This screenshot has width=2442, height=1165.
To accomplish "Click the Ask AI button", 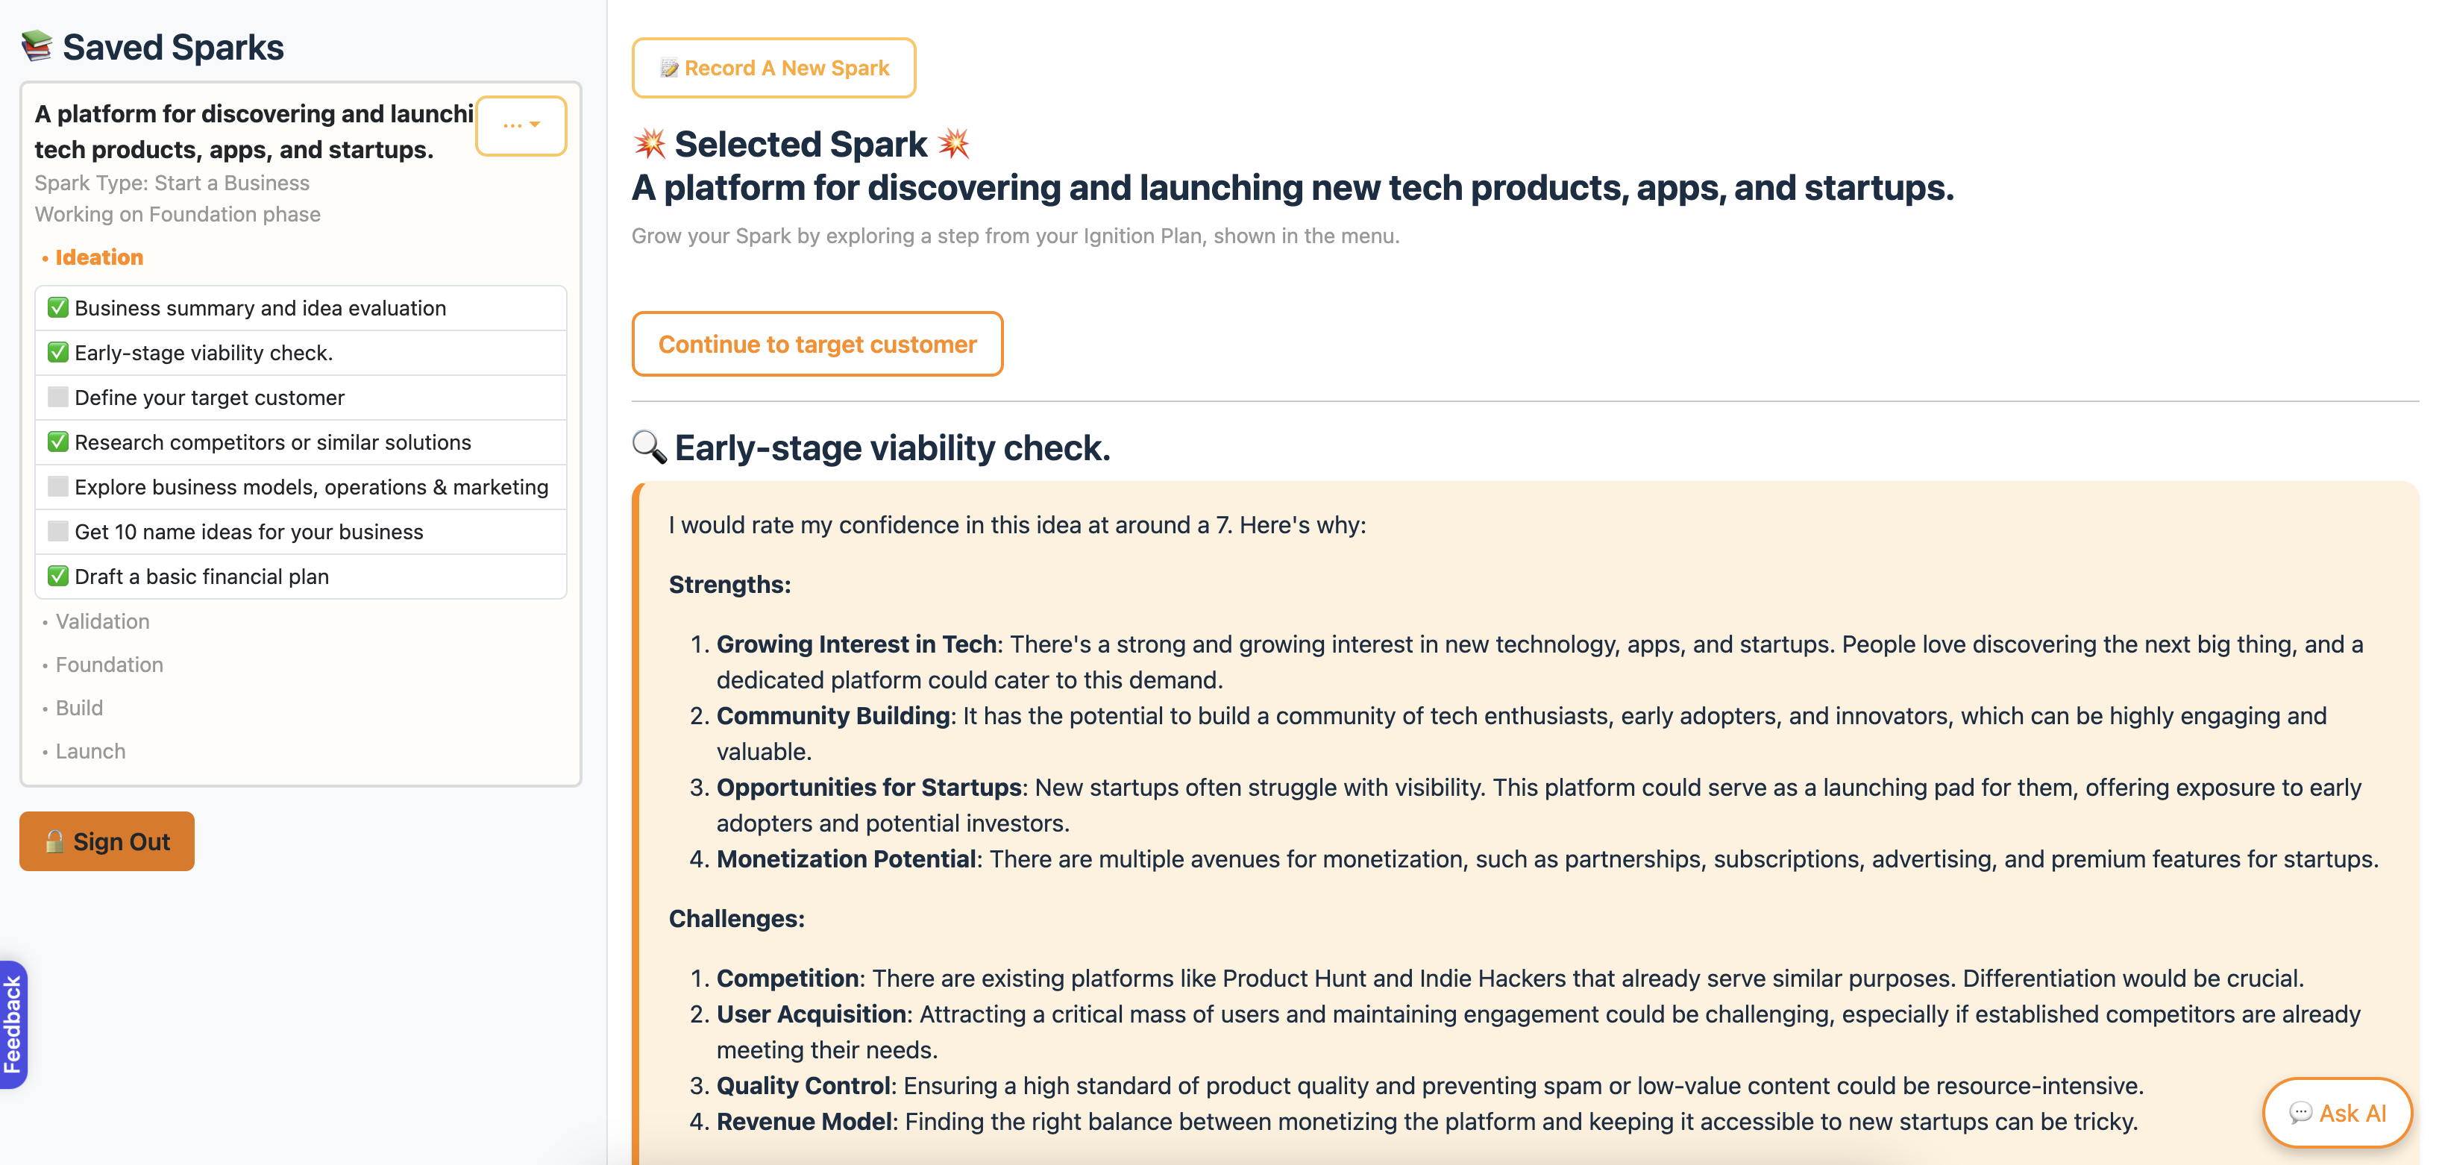I will click(2337, 1113).
